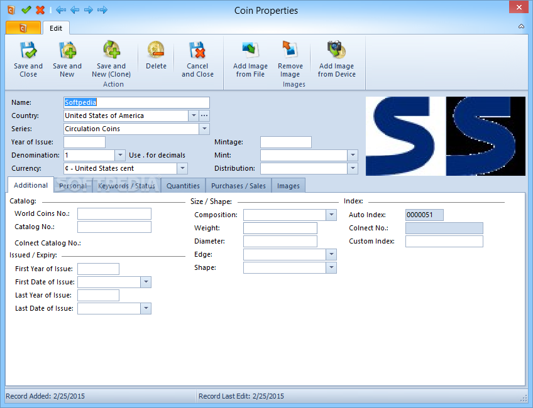The image size is (533, 408).
Task: Click the application icon in title bar
Action: tap(11, 10)
